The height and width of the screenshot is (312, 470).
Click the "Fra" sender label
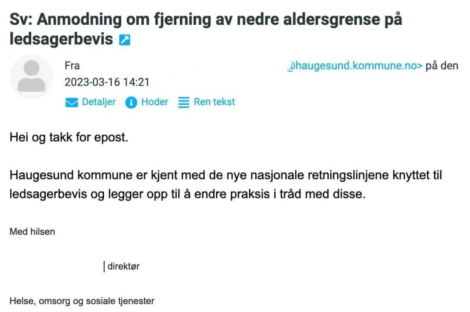pos(72,66)
